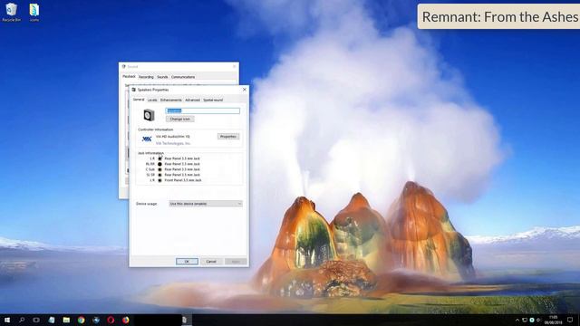Switch to Recording tab in Sound window
This screenshot has width=580, height=326.
point(146,77)
